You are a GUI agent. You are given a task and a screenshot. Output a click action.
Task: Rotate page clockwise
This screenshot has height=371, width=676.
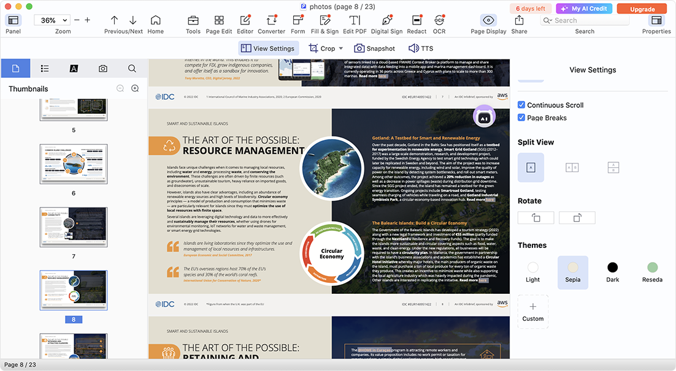[577, 218]
